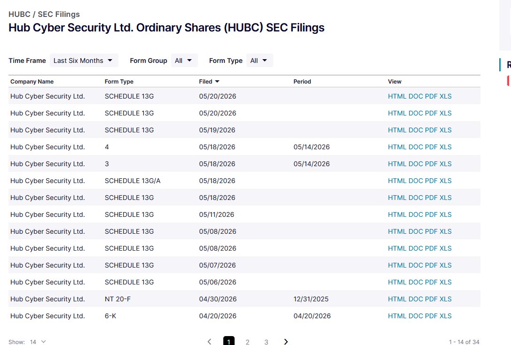The width and height of the screenshot is (511, 345).
Task: Click the period '04/20/2026' in the 6-K row
Action: coord(312,316)
